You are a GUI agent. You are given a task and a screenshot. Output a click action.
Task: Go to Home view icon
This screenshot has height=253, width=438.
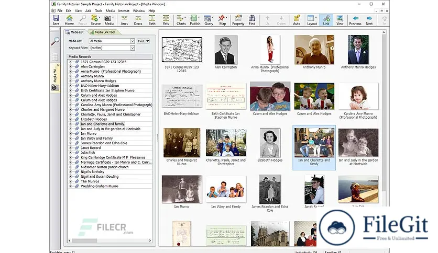pyautogui.click(x=69, y=20)
